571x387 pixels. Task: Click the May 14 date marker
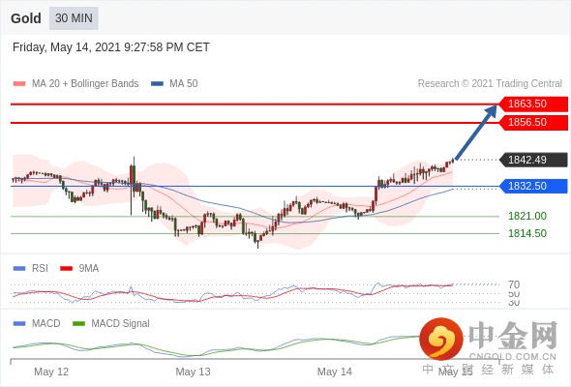tap(334, 372)
